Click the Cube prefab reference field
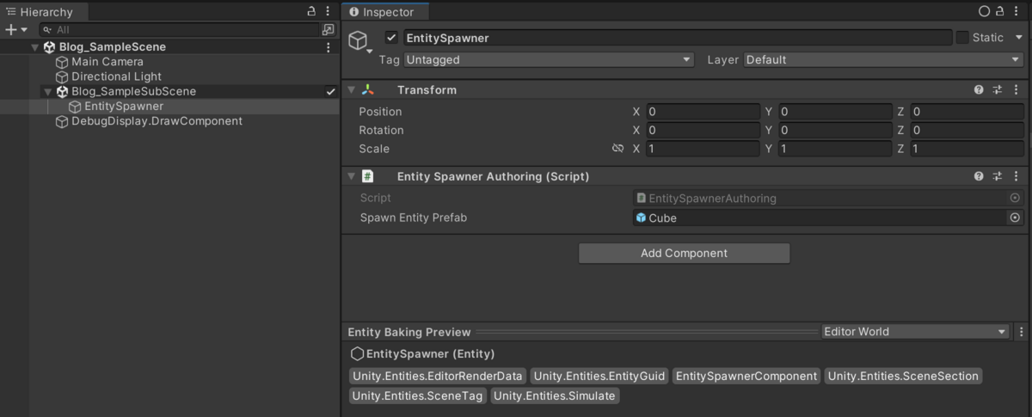 pos(820,218)
